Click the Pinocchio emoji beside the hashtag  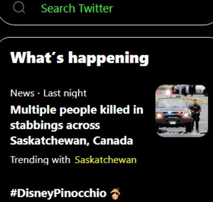(115, 193)
